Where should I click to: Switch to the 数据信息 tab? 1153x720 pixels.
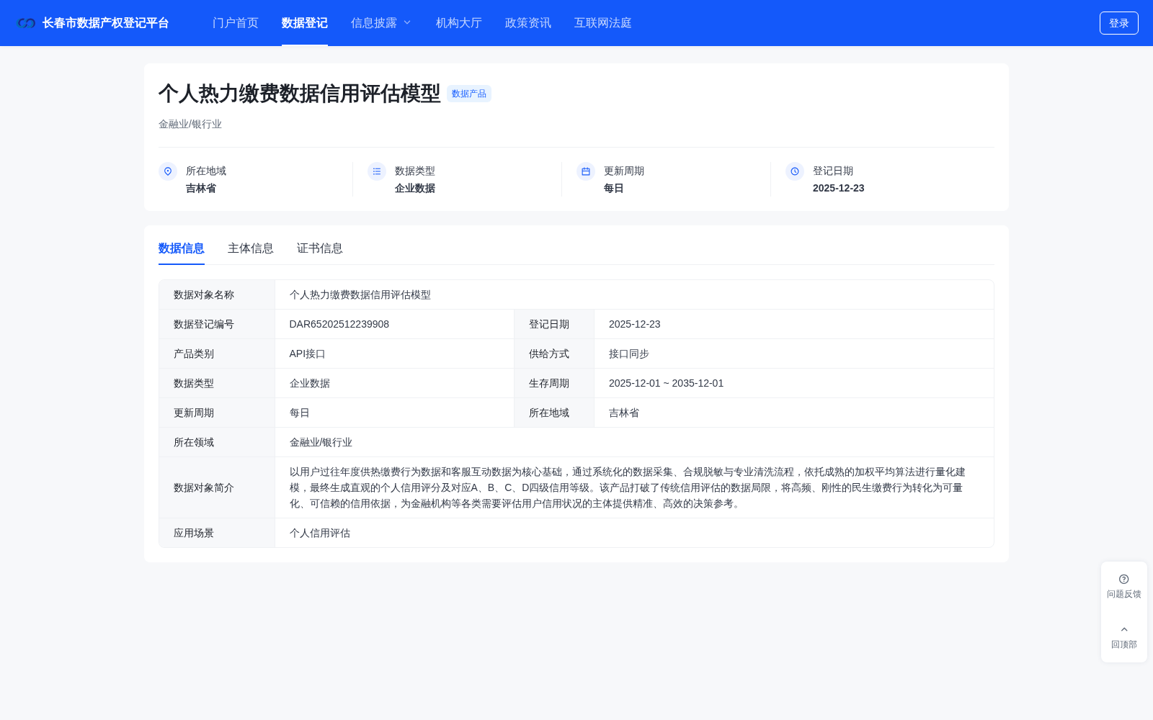point(182,248)
